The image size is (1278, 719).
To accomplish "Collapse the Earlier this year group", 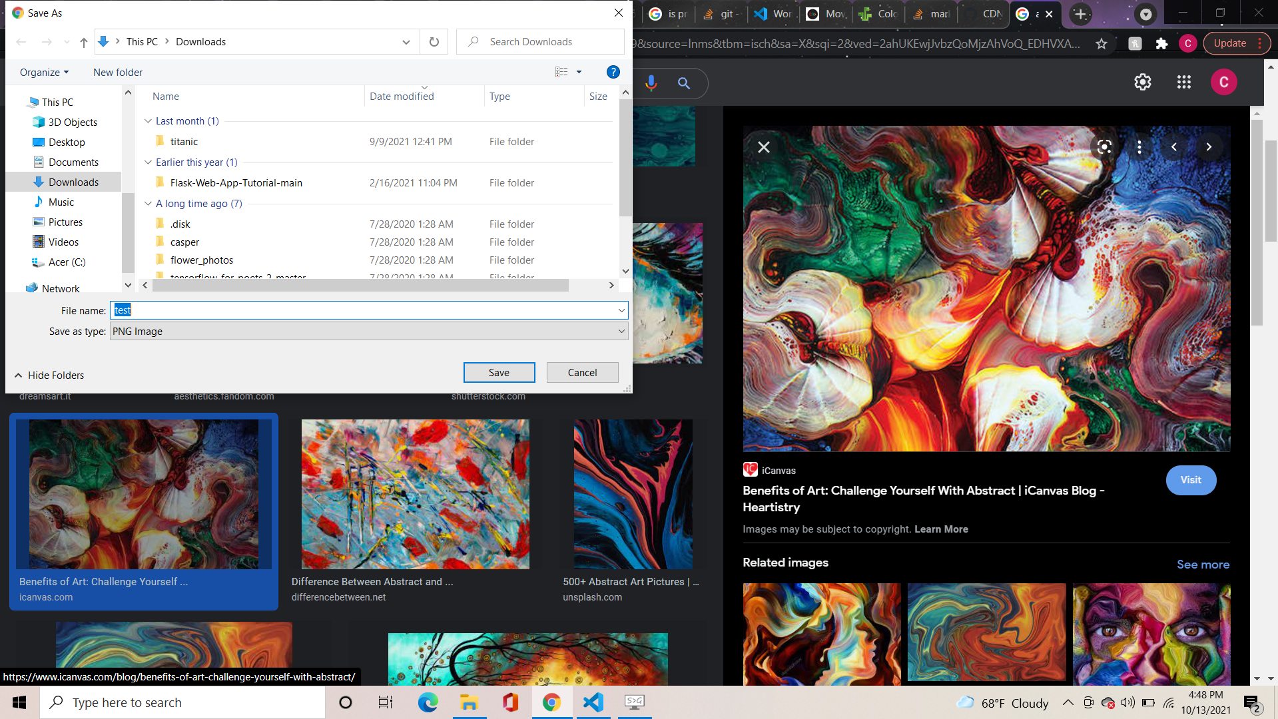I will tap(148, 162).
